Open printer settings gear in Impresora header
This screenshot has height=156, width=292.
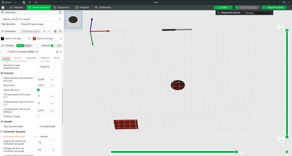(x=60, y=12)
